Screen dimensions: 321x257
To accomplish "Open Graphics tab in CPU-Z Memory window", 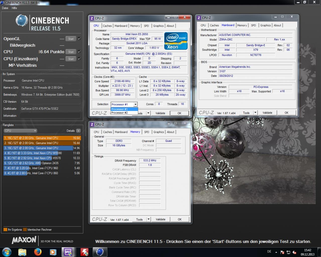I will [159, 132].
